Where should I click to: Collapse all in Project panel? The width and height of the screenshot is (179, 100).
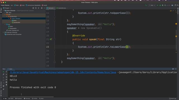(x=39, y=8)
